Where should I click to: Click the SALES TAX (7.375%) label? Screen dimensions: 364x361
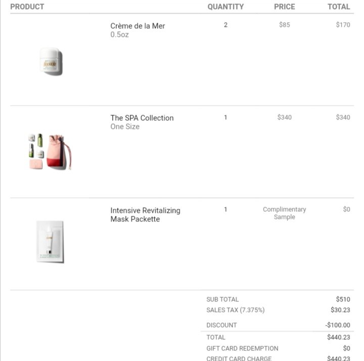(236, 310)
